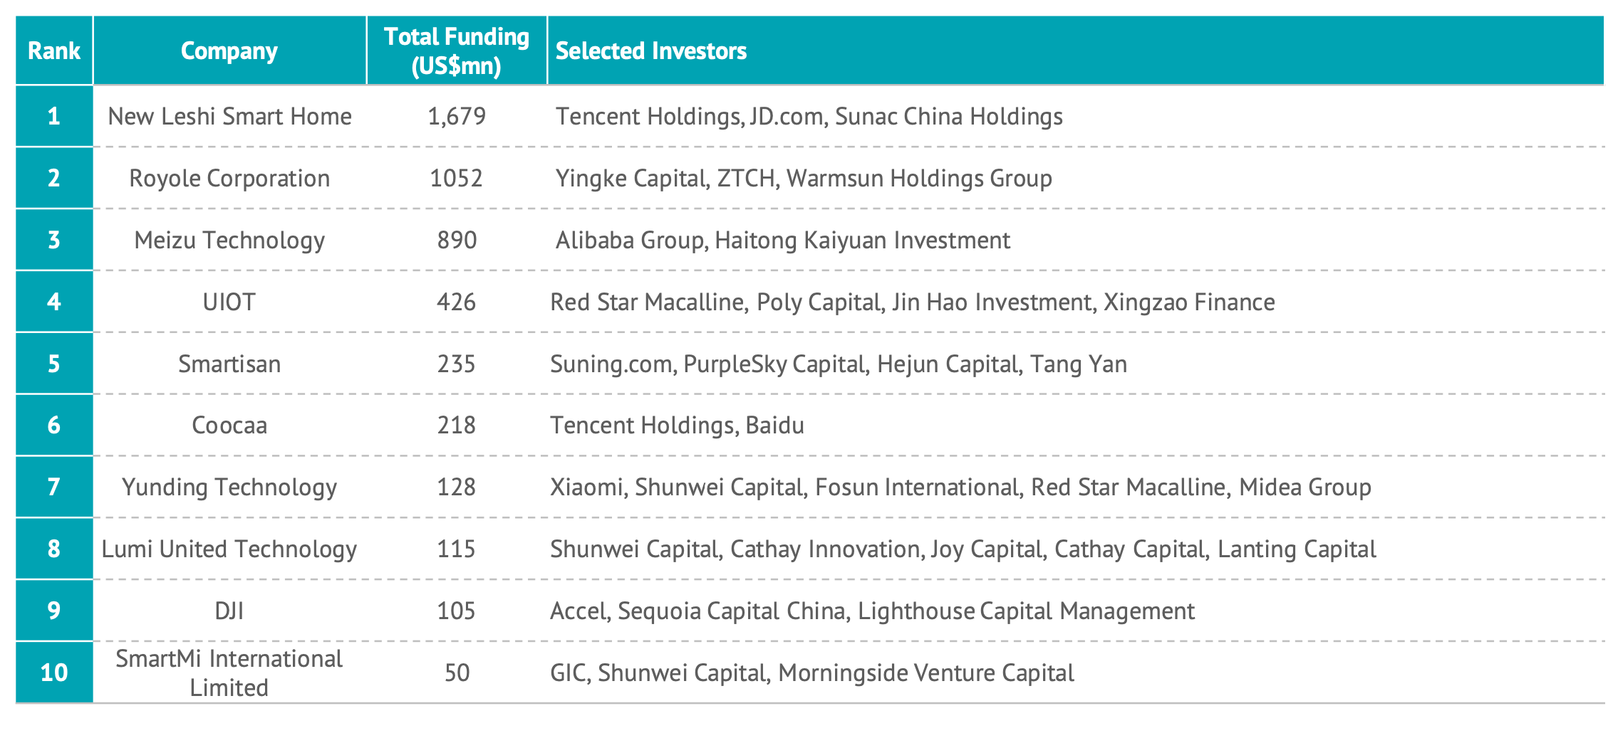Click the Selected Investors column header
The height and width of the screenshot is (733, 1613).
tap(650, 51)
